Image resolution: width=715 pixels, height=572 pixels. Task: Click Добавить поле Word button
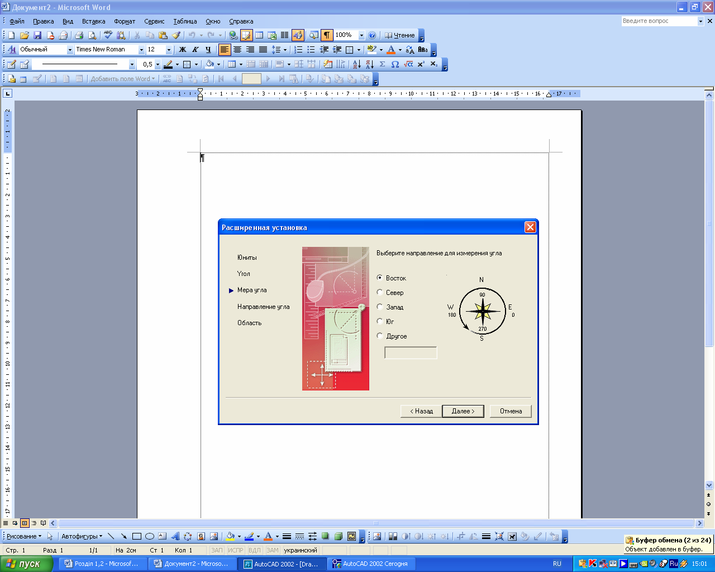[122, 79]
